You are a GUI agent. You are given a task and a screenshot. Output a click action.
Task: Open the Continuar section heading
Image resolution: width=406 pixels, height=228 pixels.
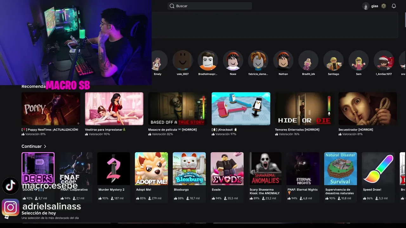pos(31,146)
